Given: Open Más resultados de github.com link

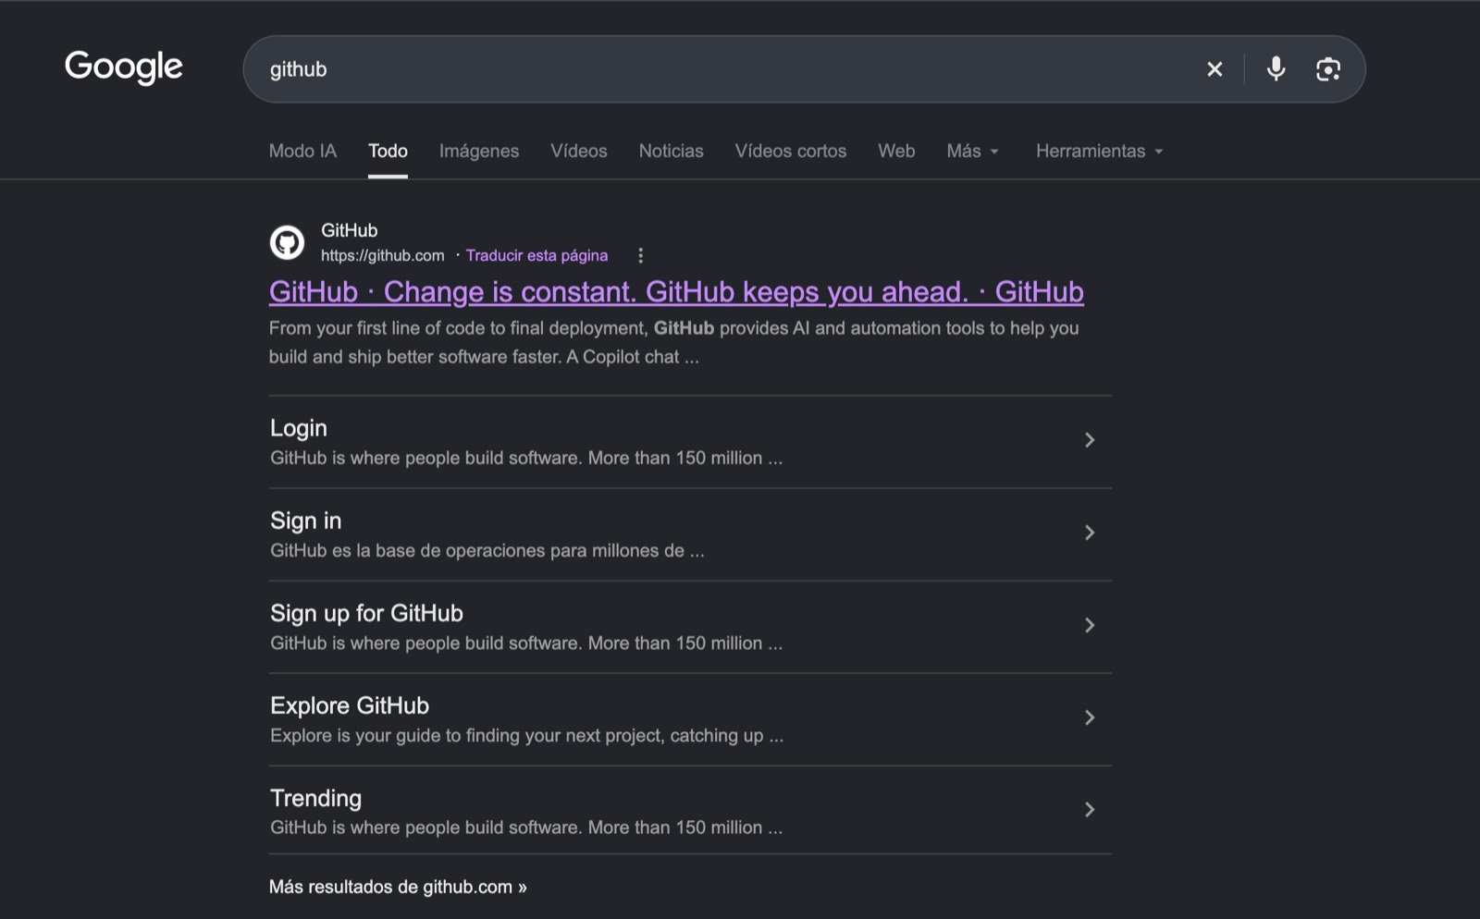Looking at the screenshot, I should (398, 887).
